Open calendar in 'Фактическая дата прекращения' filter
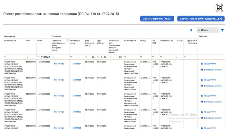Screen dimensions: 229x129 point(120,57)
